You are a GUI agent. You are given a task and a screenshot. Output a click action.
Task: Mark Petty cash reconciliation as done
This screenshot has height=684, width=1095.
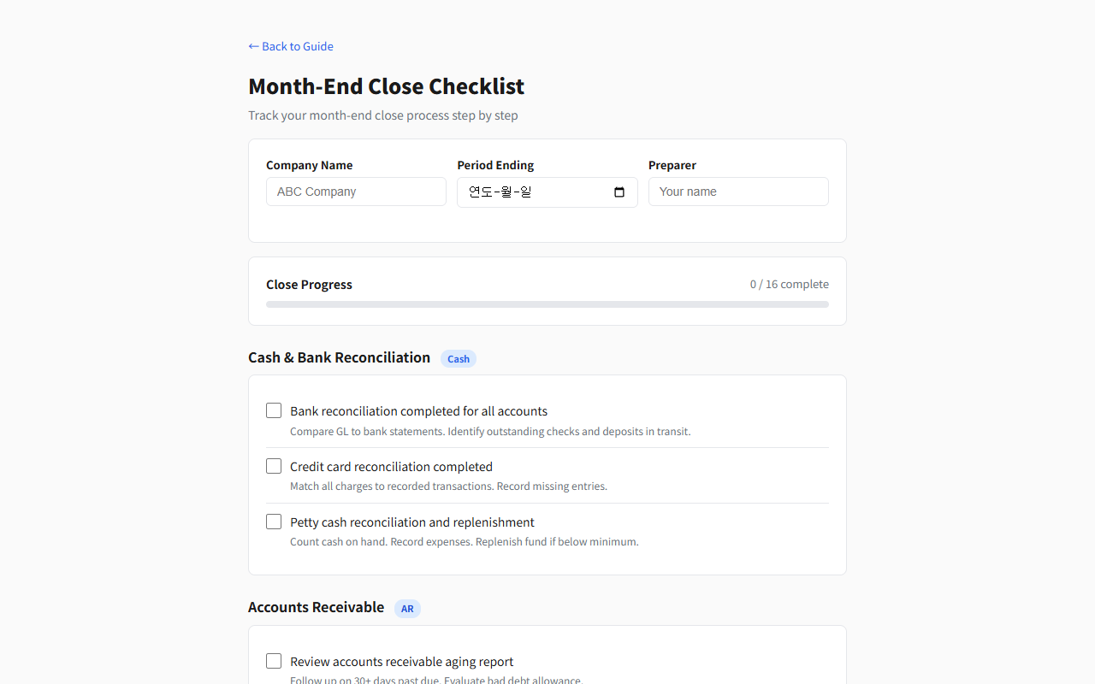coord(274,522)
